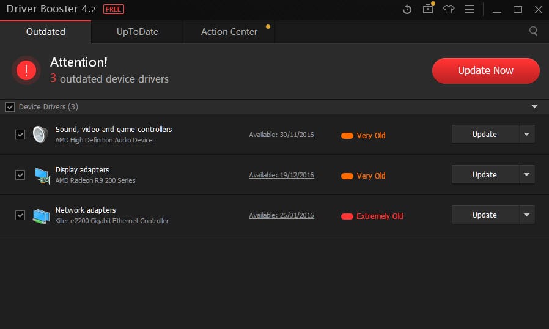The height and width of the screenshot is (329, 549).
Task: Collapse the Device Drivers section arrow
Action: tap(535, 107)
